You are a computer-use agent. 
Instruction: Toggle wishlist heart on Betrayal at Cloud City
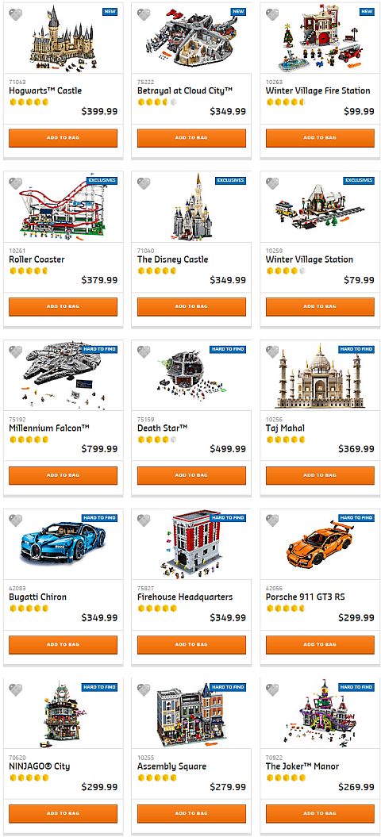pyautogui.click(x=144, y=14)
